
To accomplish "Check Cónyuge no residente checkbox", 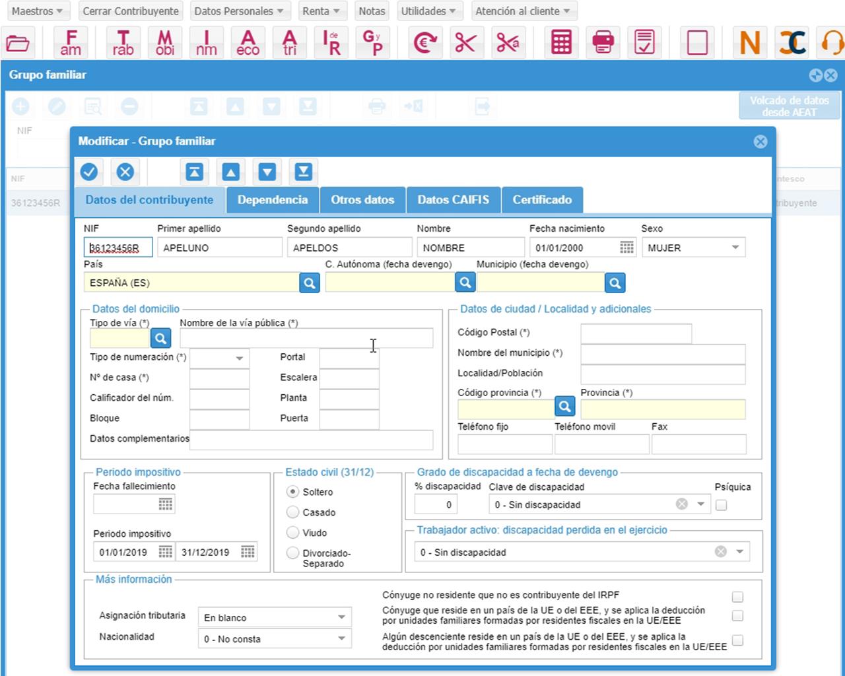I will click(737, 597).
